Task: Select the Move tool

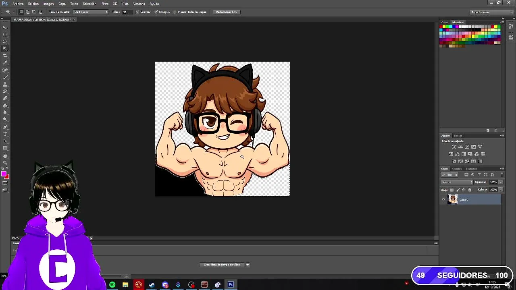Action: pyautogui.click(x=5, y=27)
